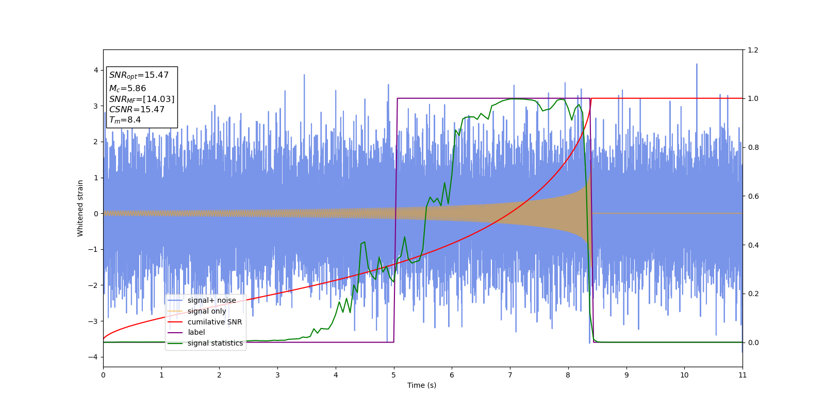
Task: Click the red line swatch in legend
Action: pos(175,322)
